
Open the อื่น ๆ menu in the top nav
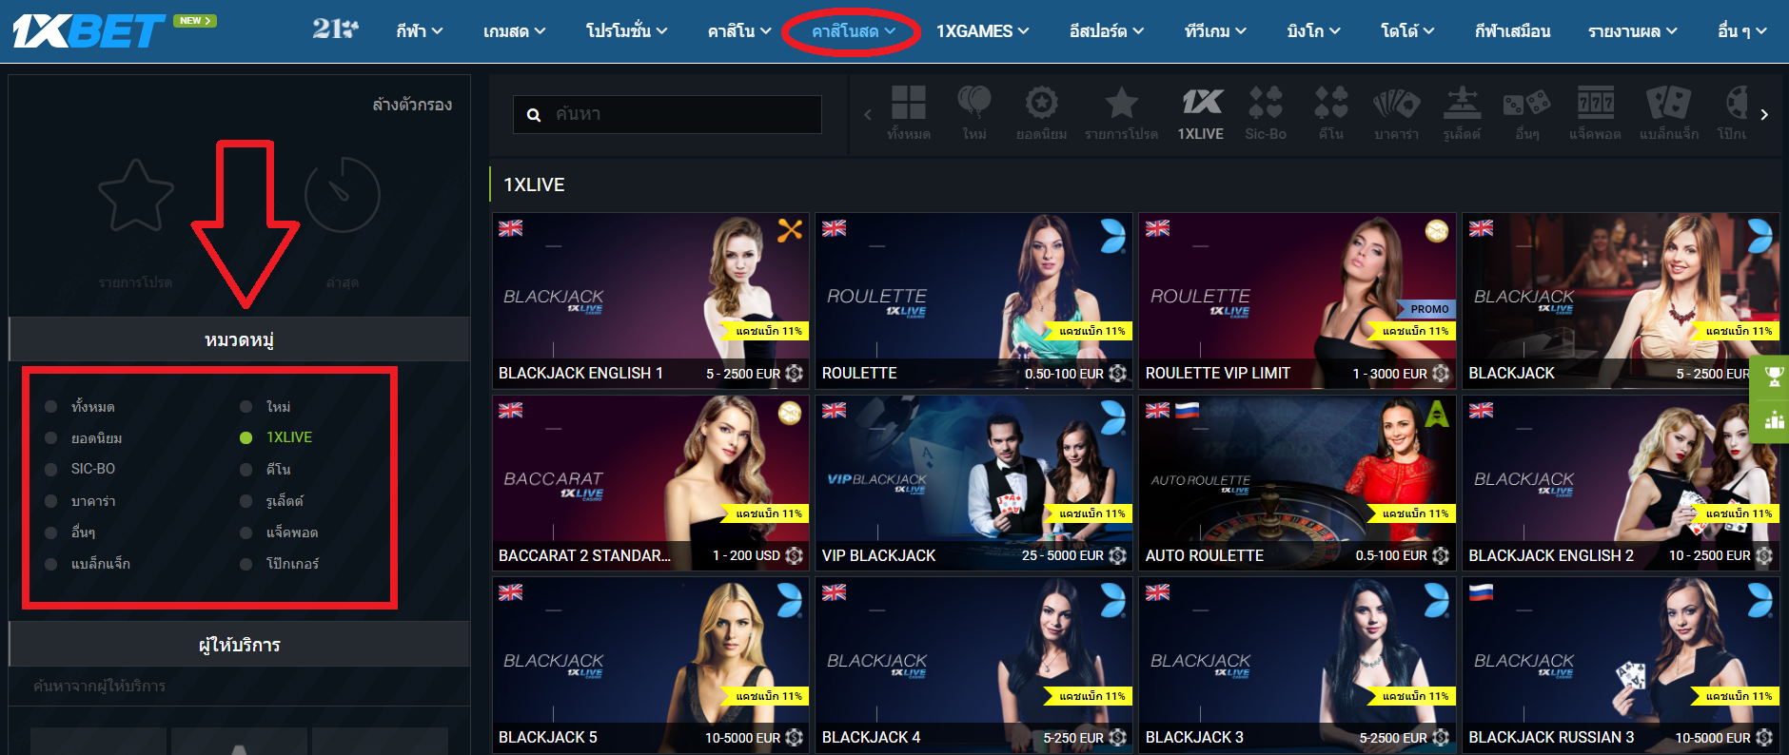pos(1742,31)
